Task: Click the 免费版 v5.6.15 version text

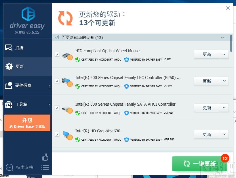Action: 27,32
